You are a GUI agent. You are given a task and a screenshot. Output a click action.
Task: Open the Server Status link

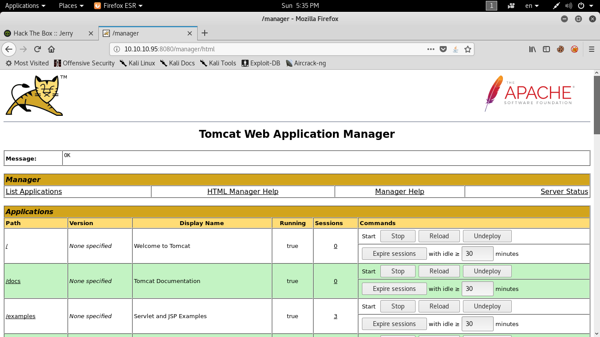click(x=564, y=191)
